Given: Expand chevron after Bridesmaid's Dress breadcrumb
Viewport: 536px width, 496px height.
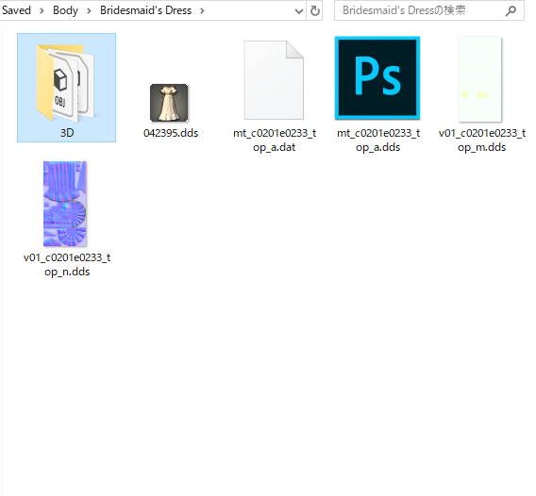Looking at the screenshot, I should pyautogui.click(x=202, y=11).
